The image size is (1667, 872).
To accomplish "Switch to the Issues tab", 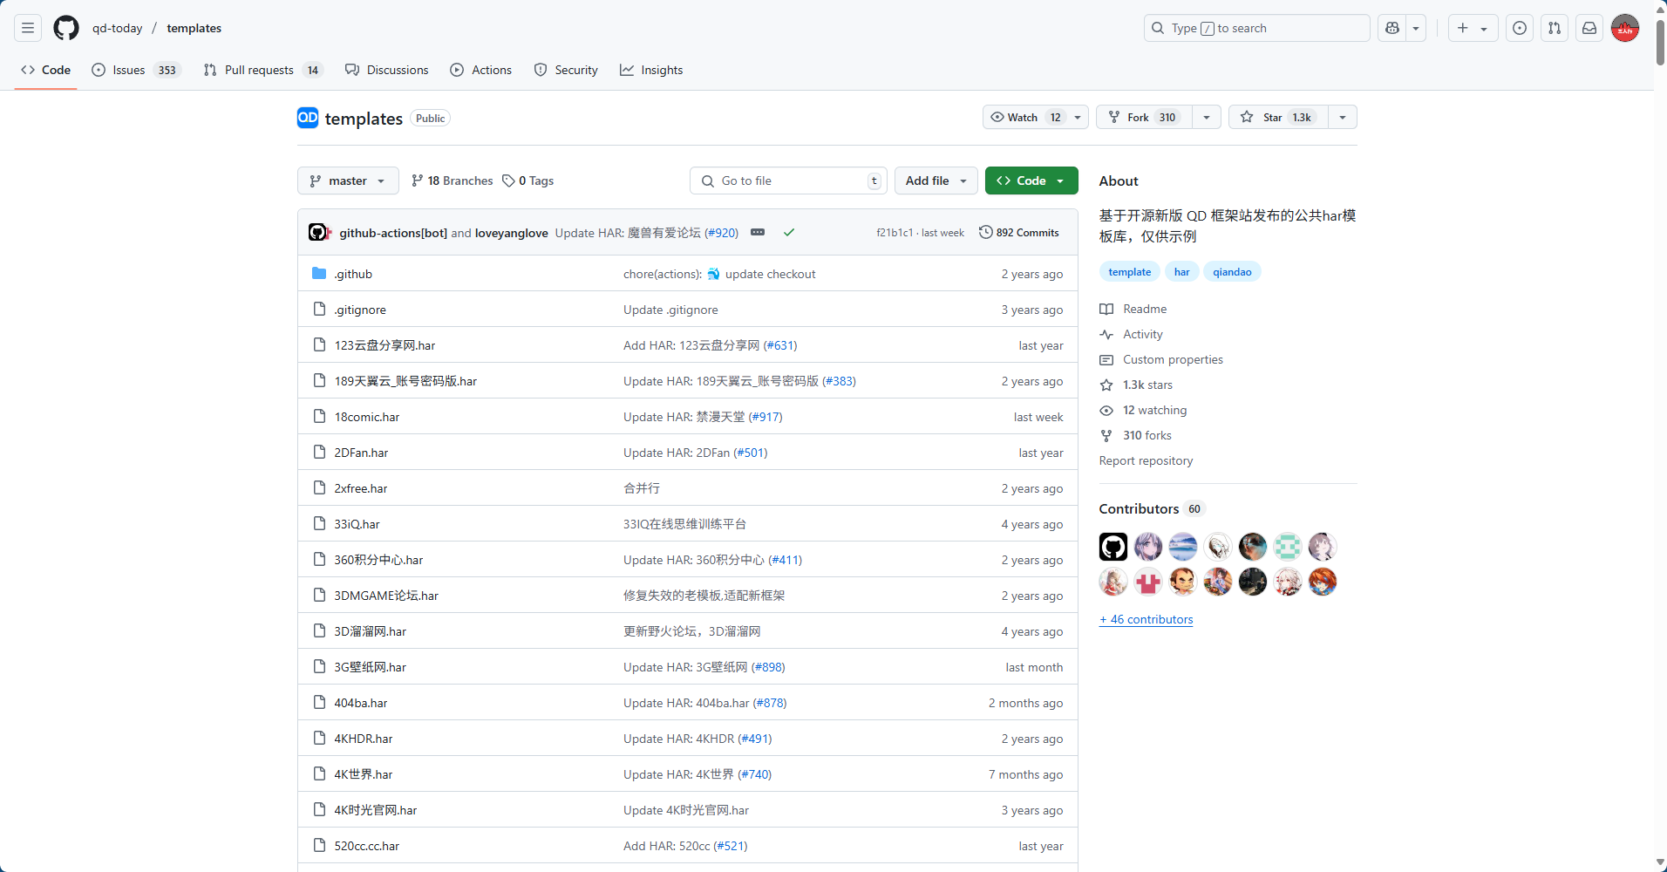I will 136,70.
